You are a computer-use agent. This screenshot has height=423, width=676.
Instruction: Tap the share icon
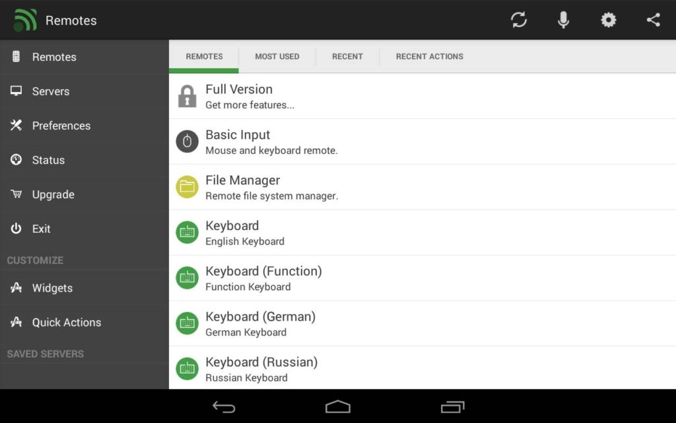[653, 20]
